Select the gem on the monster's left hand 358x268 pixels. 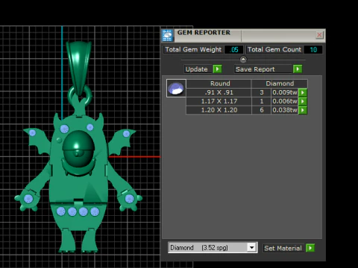point(28,199)
